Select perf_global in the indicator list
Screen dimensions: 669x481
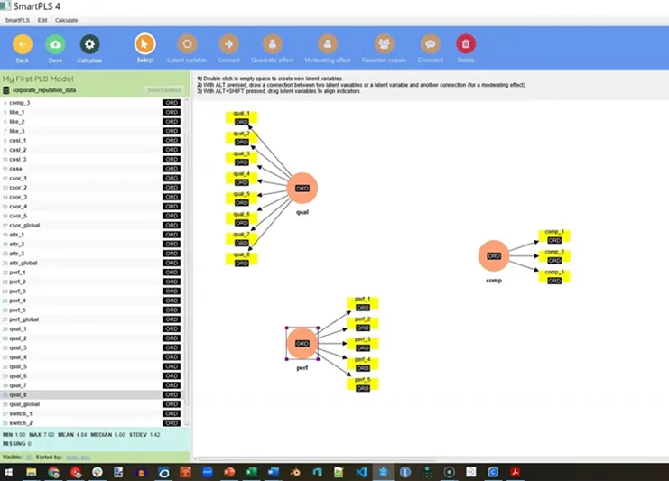pyautogui.click(x=91, y=319)
